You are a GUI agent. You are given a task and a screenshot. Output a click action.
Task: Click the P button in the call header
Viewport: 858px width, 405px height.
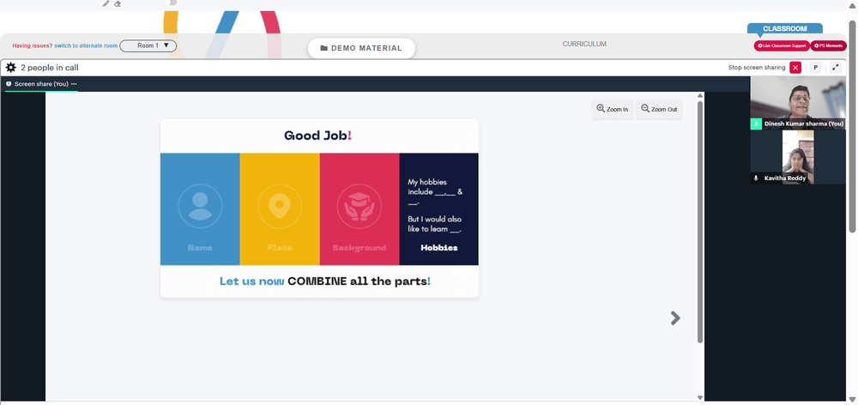pos(815,67)
